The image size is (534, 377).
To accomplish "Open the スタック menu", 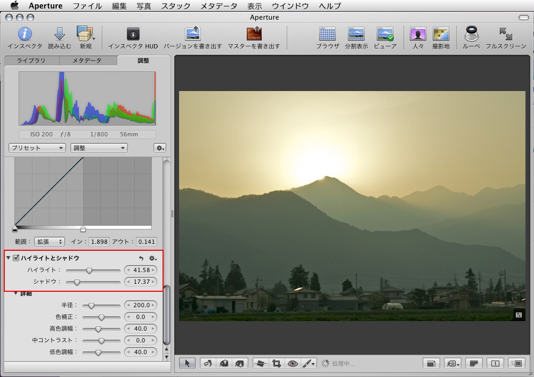I will pyautogui.click(x=175, y=6).
